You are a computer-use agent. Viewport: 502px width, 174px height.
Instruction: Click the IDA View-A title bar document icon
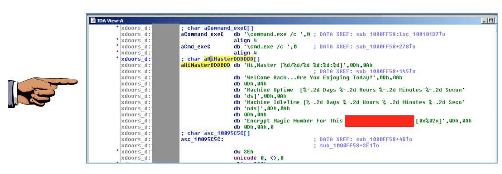pyautogui.click(x=93, y=21)
